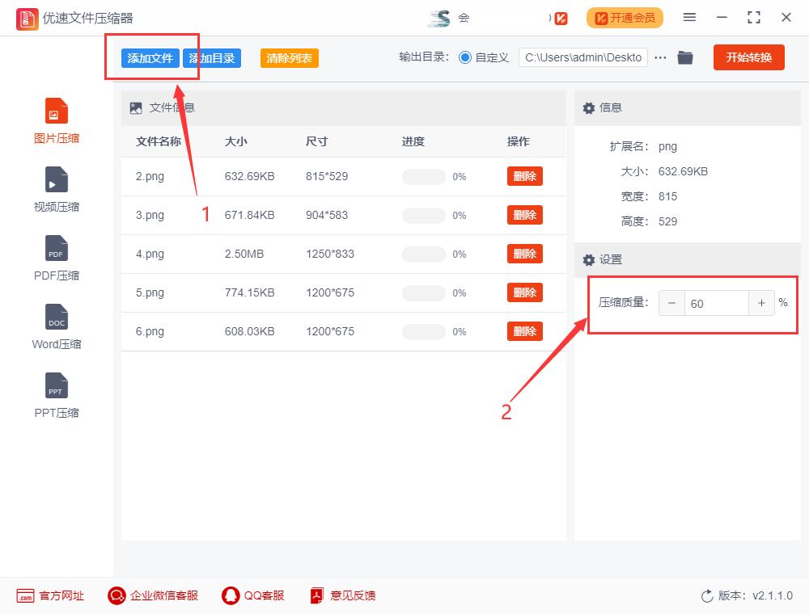Click 清除列表 to clear the list

pyautogui.click(x=289, y=58)
